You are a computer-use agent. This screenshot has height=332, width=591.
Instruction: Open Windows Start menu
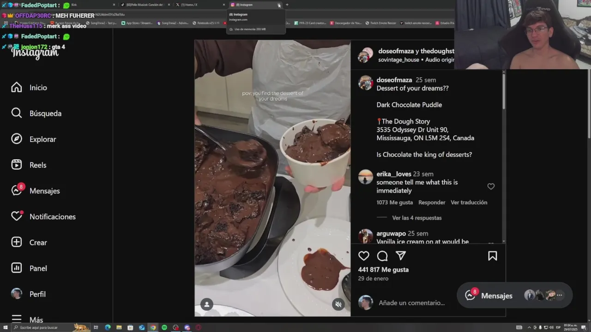pyautogui.click(x=5, y=327)
